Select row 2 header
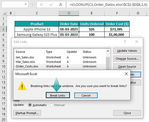Viewport: 149px width, 122px height. pyautogui.click(x=3, y=24)
